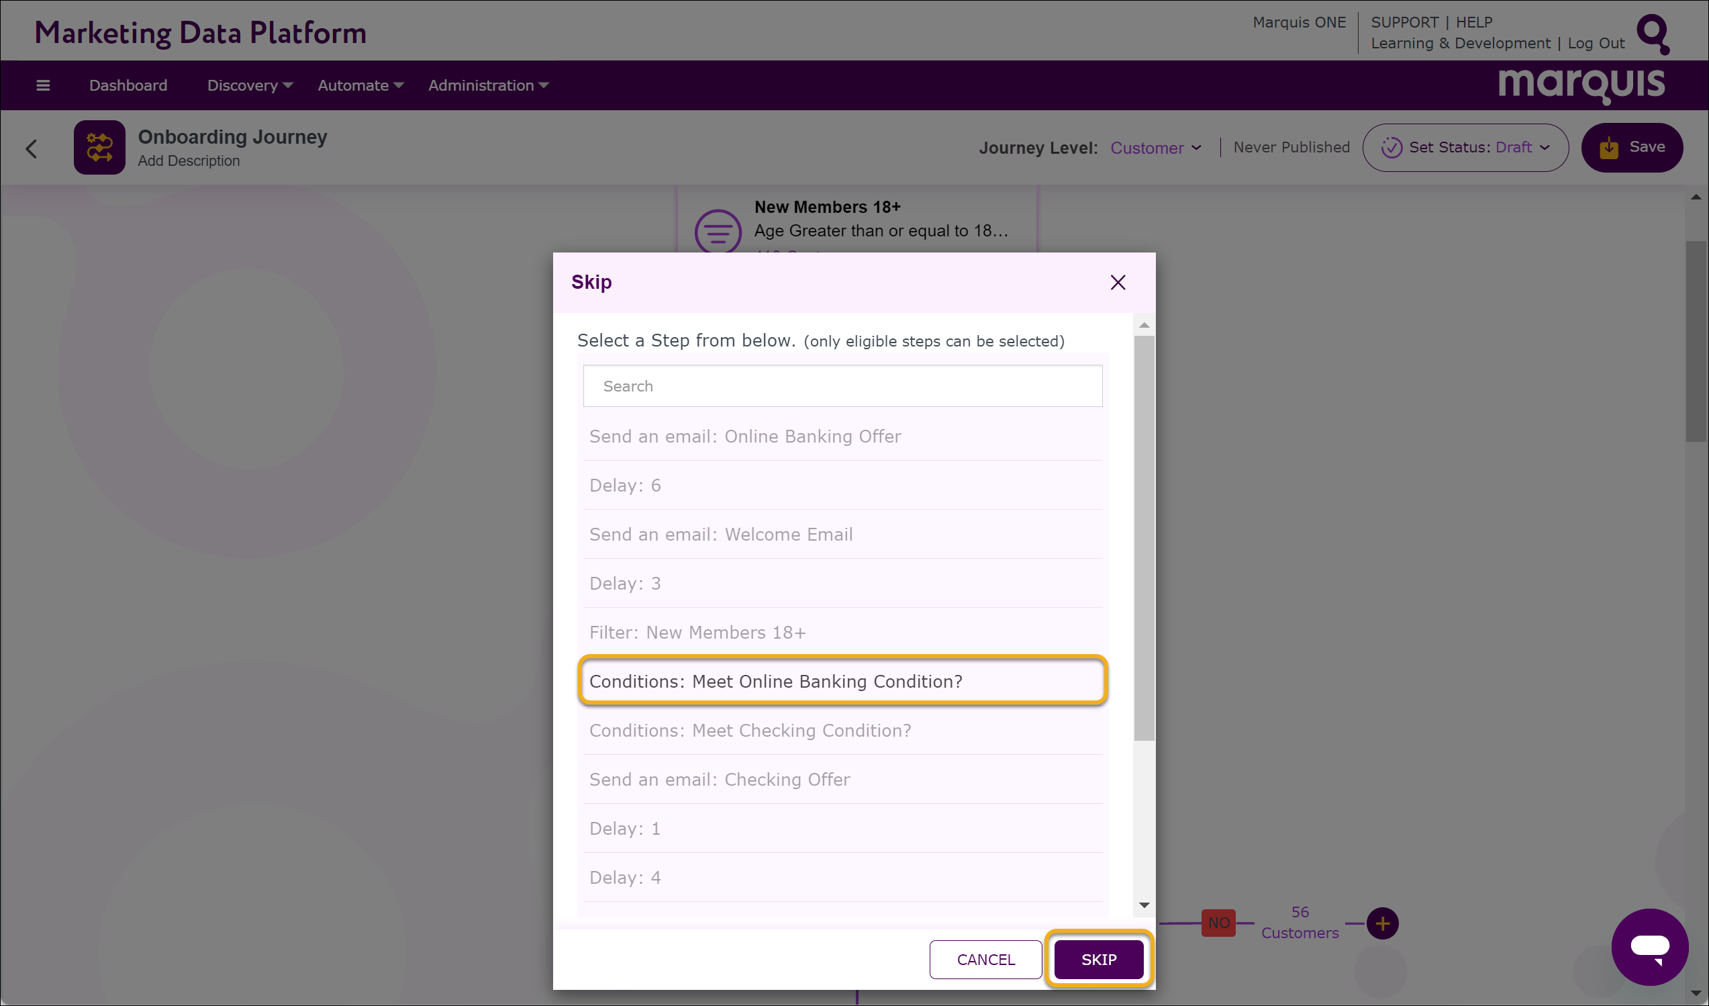The height and width of the screenshot is (1006, 1709).
Task: Click dialog scrollbar up arrow
Action: click(x=1144, y=325)
